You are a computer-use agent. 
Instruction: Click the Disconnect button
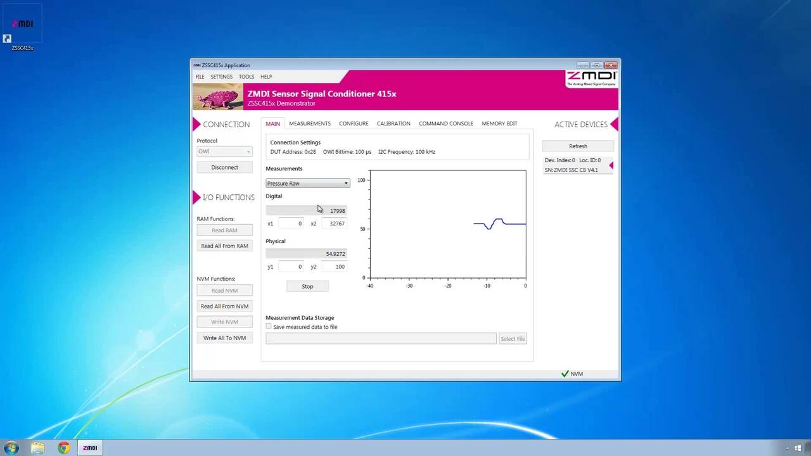point(224,168)
